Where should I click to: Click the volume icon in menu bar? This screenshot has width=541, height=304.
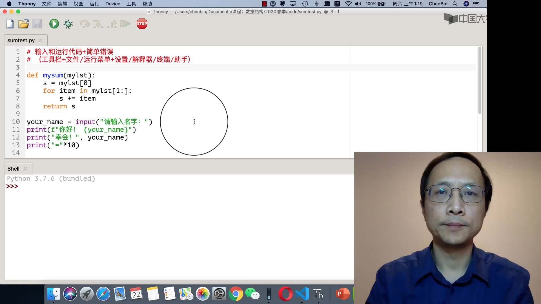click(x=358, y=4)
